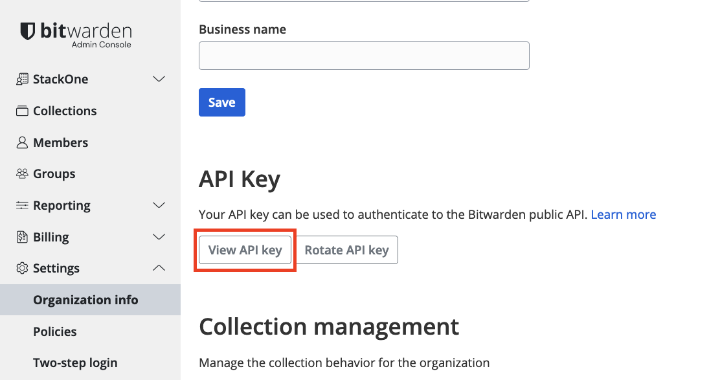This screenshot has height=380, width=720.
Task: Click inside the Business name field
Action: pos(363,56)
